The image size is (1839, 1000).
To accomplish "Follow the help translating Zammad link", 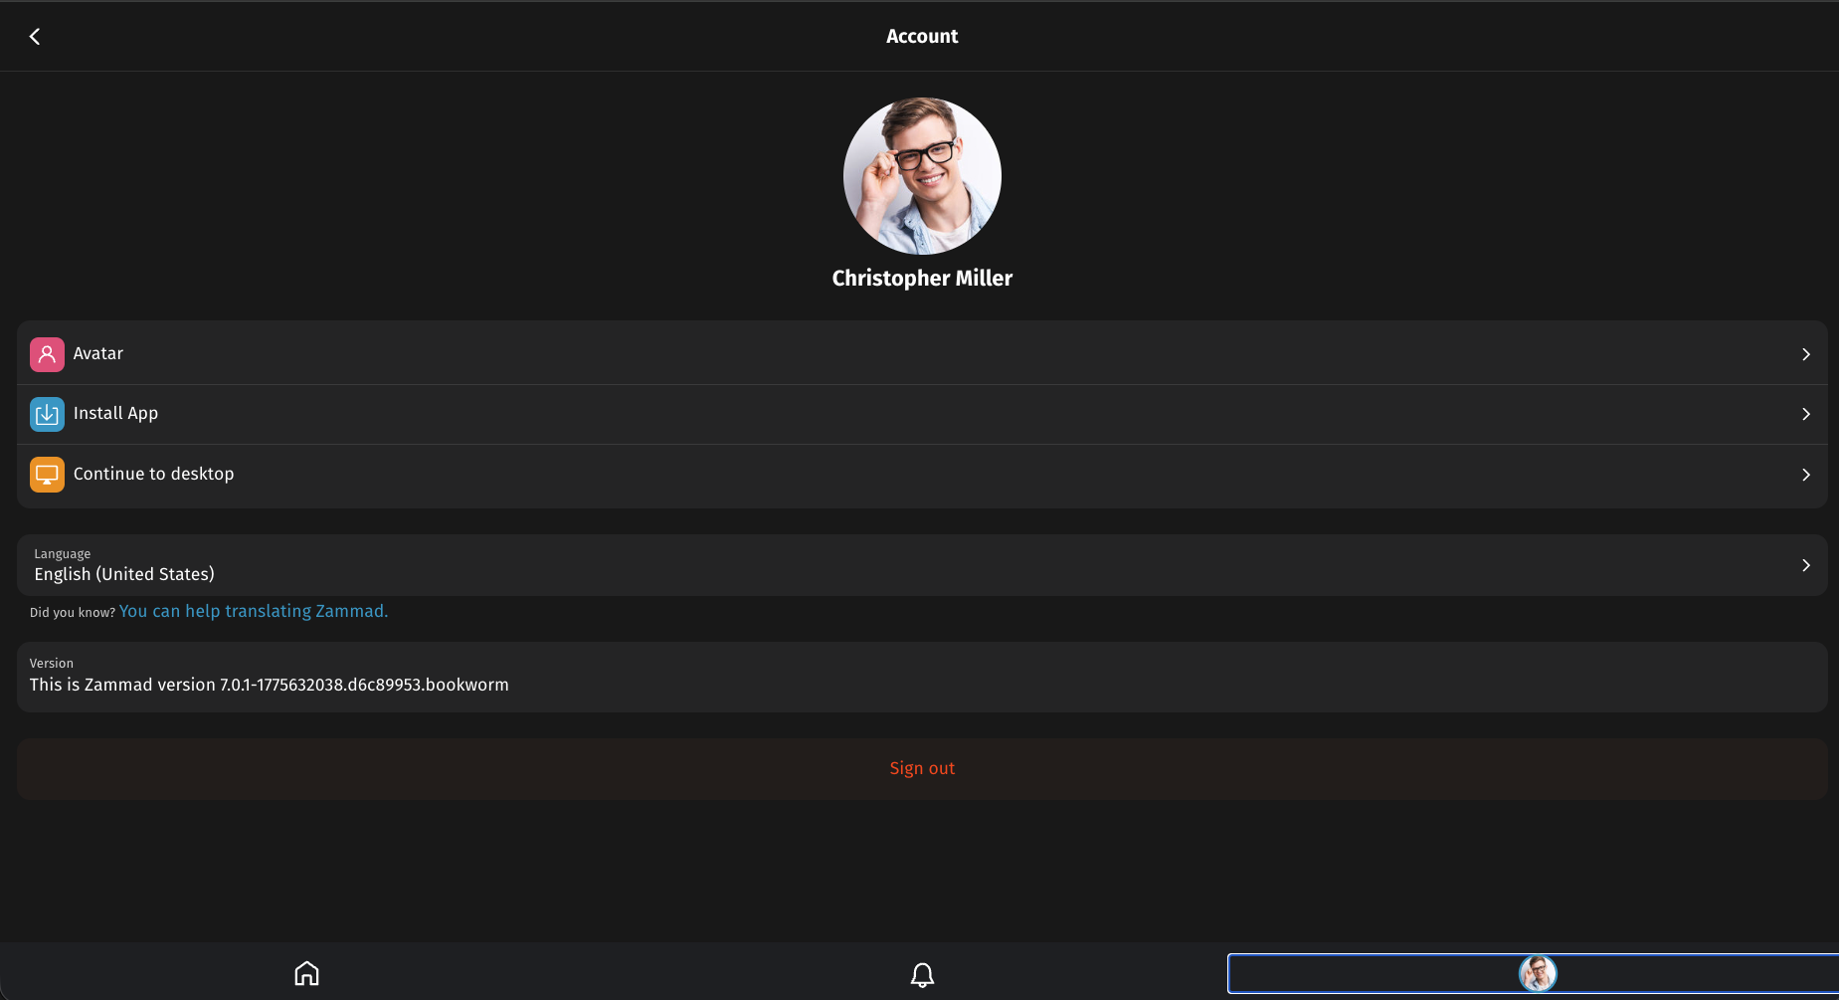I will pyautogui.click(x=254, y=611).
